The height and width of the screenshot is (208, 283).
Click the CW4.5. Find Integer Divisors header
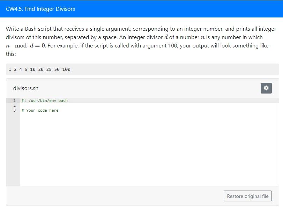[x=39, y=9]
